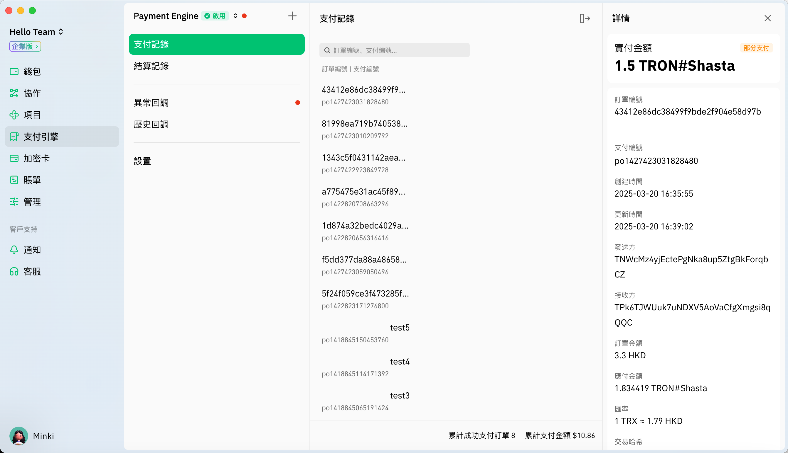Open History Callbacks (歷史回調) item
This screenshot has width=788, height=453.
point(151,125)
